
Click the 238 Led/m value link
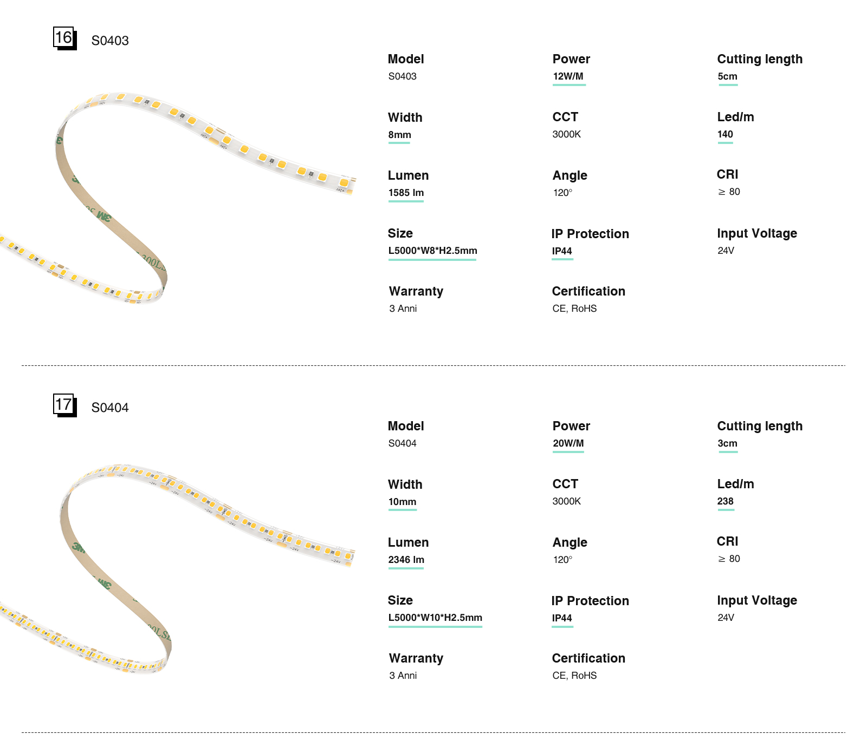pyautogui.click(x=725, y=501)
